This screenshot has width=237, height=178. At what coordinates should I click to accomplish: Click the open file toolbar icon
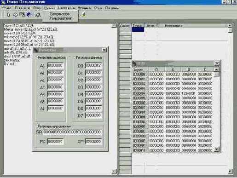tap(15, 15)
